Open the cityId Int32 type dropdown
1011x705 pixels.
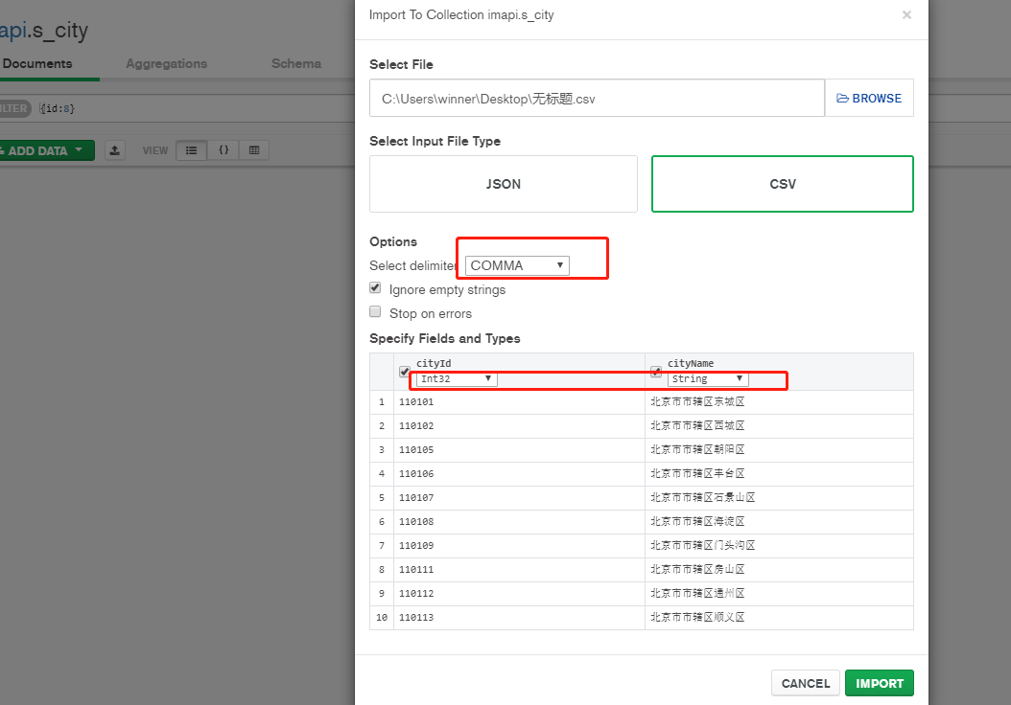456,379
